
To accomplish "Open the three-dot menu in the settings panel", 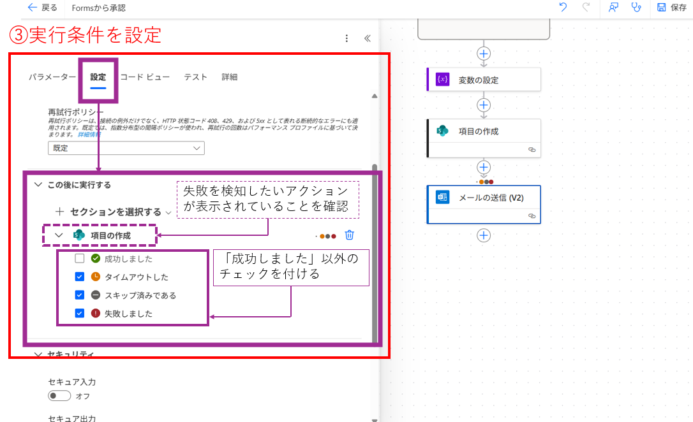I will [x=346, y=38].
